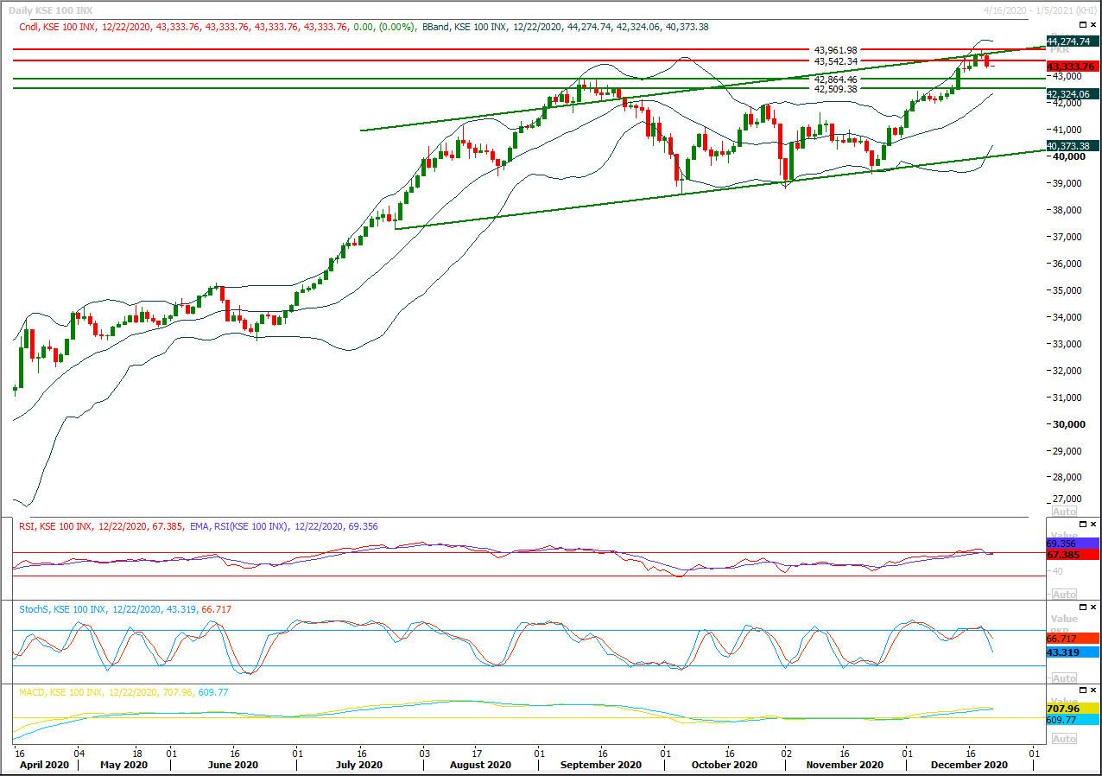Click the 69.356 RSI EMA value tag
This screenshot has width=1102, height=776.
[x=1072, y=544]
